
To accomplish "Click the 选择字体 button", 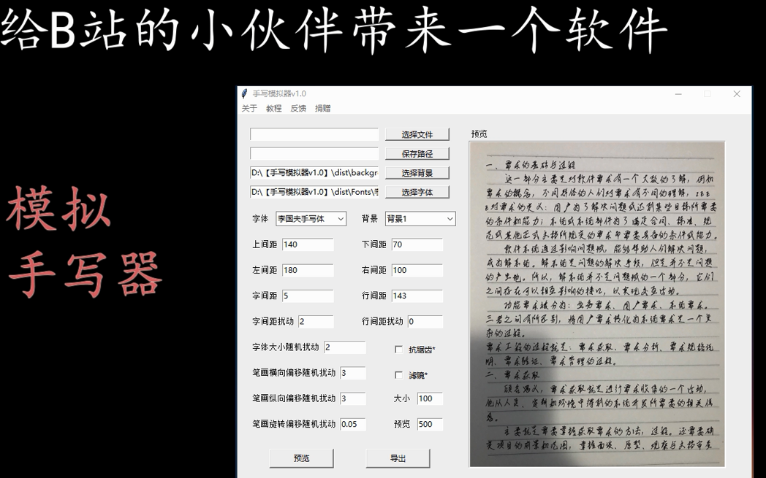I will click(x=417, y=192).
